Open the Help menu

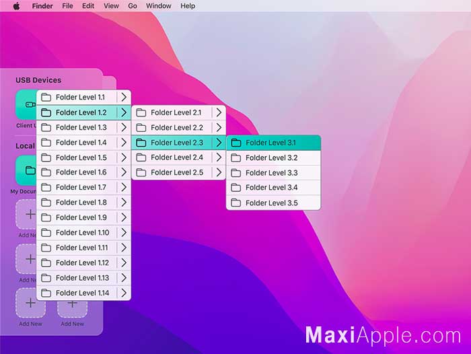(x=188, y=5)
